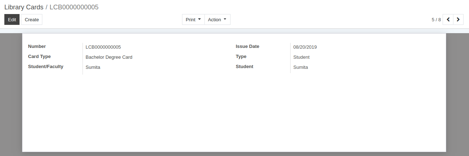Click the 5 / 8 pager counter
The image size is (469, 156).
tap(436, 19)
